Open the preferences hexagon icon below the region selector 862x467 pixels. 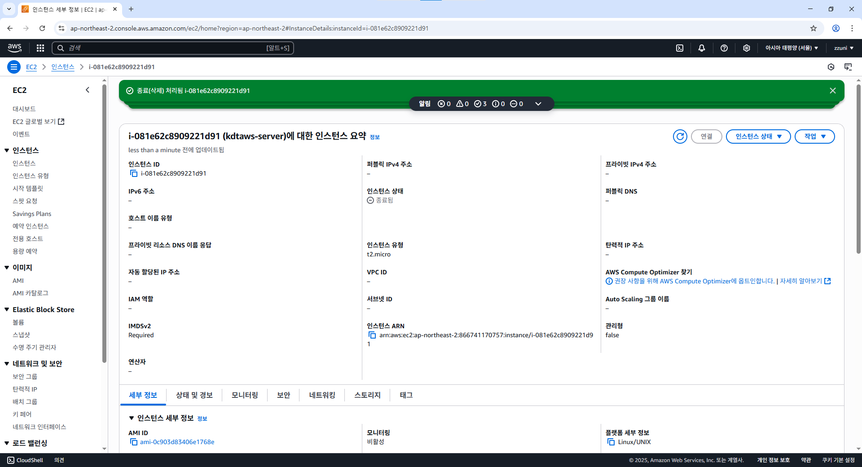(831, 67)
